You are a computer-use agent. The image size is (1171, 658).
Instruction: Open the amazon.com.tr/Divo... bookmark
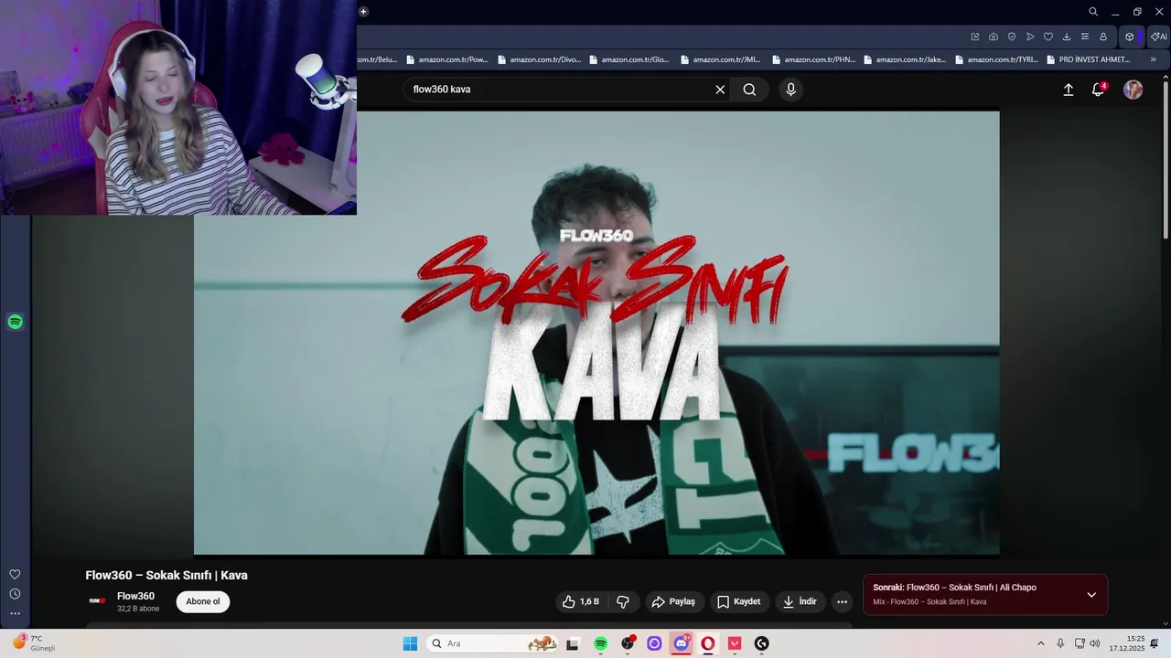pos(539,59)
